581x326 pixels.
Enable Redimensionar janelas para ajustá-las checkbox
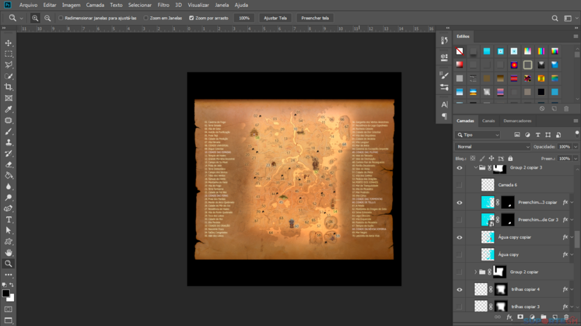61,18
